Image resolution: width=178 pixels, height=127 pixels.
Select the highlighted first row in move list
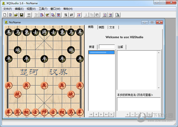click(101, 52)
